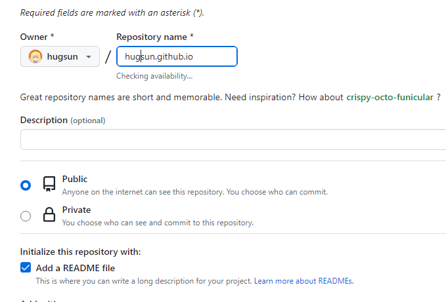The width and height of the screenshot is (446, 302).
Task: Select the Public visibility radio button
Action: click(26, 185)
